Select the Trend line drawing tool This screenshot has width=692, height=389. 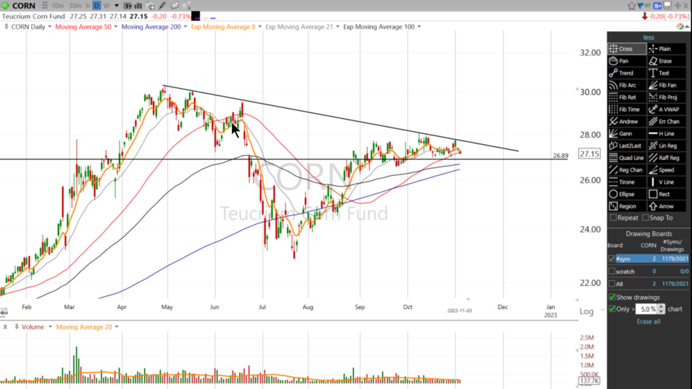pos(626,73)
